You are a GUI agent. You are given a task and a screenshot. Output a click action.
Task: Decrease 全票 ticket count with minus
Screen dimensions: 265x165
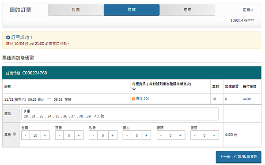tap(26, 135)
